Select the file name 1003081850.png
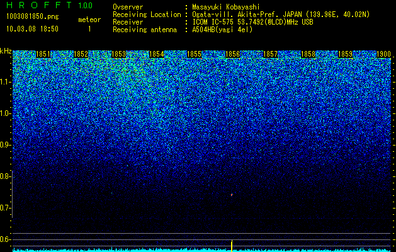Image resolution: width=396 pixels, height=252 pixels. pyautogui.click(x=33, y=17)
